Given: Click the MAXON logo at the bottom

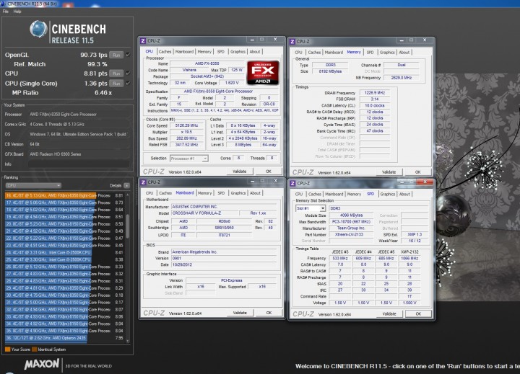Looking at the screenshot, I should click(42, 365).
